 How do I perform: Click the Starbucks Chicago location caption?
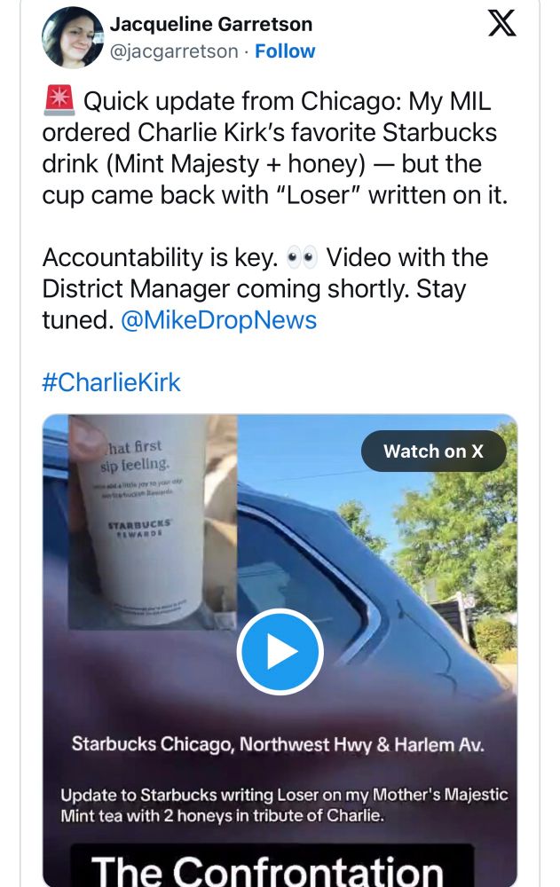278,744
